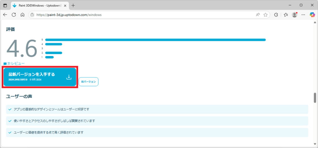The height and width of the screenshot is (148, 318).
Task: Refresh the current page
Action: (14, 15)
